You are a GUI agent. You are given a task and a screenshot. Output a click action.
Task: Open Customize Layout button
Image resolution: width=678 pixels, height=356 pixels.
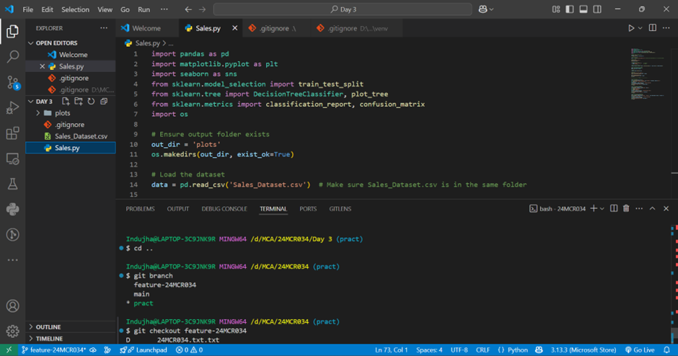(x=555, y=9)
